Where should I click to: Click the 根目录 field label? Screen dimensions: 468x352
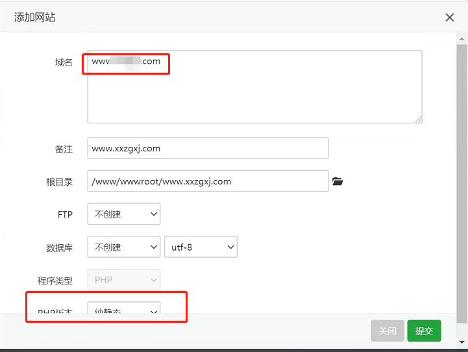pyautogui.click(x=60, y=182)
